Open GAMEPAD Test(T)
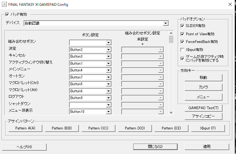The width and height of the screenshot is (236, 154). point(203,108)
